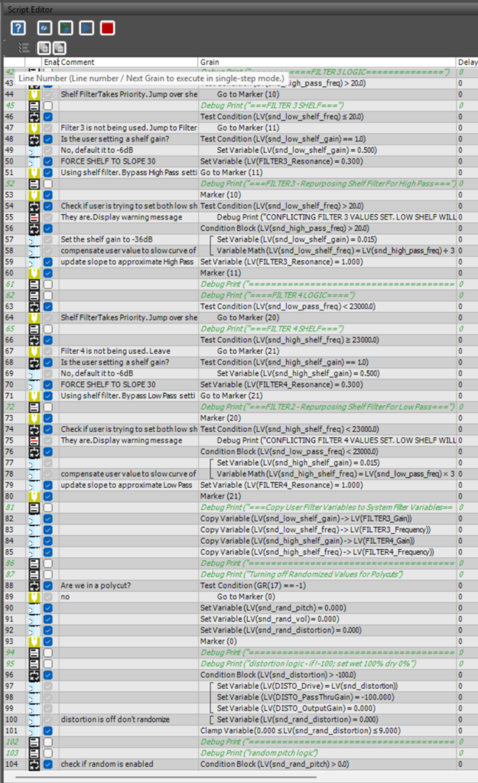Open the Script Editor help button
Viewport: 478px width, 783px height.
pos(18,28)
